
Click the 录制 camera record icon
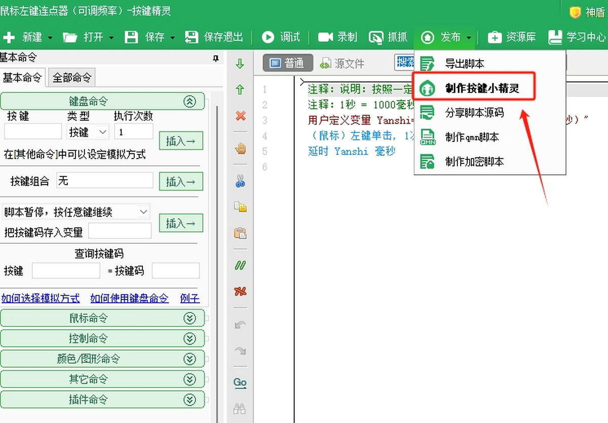click(325, 37)
